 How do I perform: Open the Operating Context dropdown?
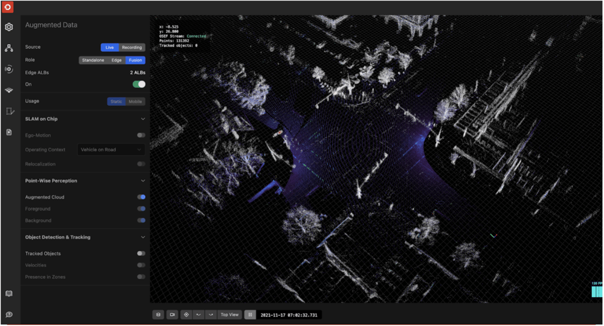(112, 150)
